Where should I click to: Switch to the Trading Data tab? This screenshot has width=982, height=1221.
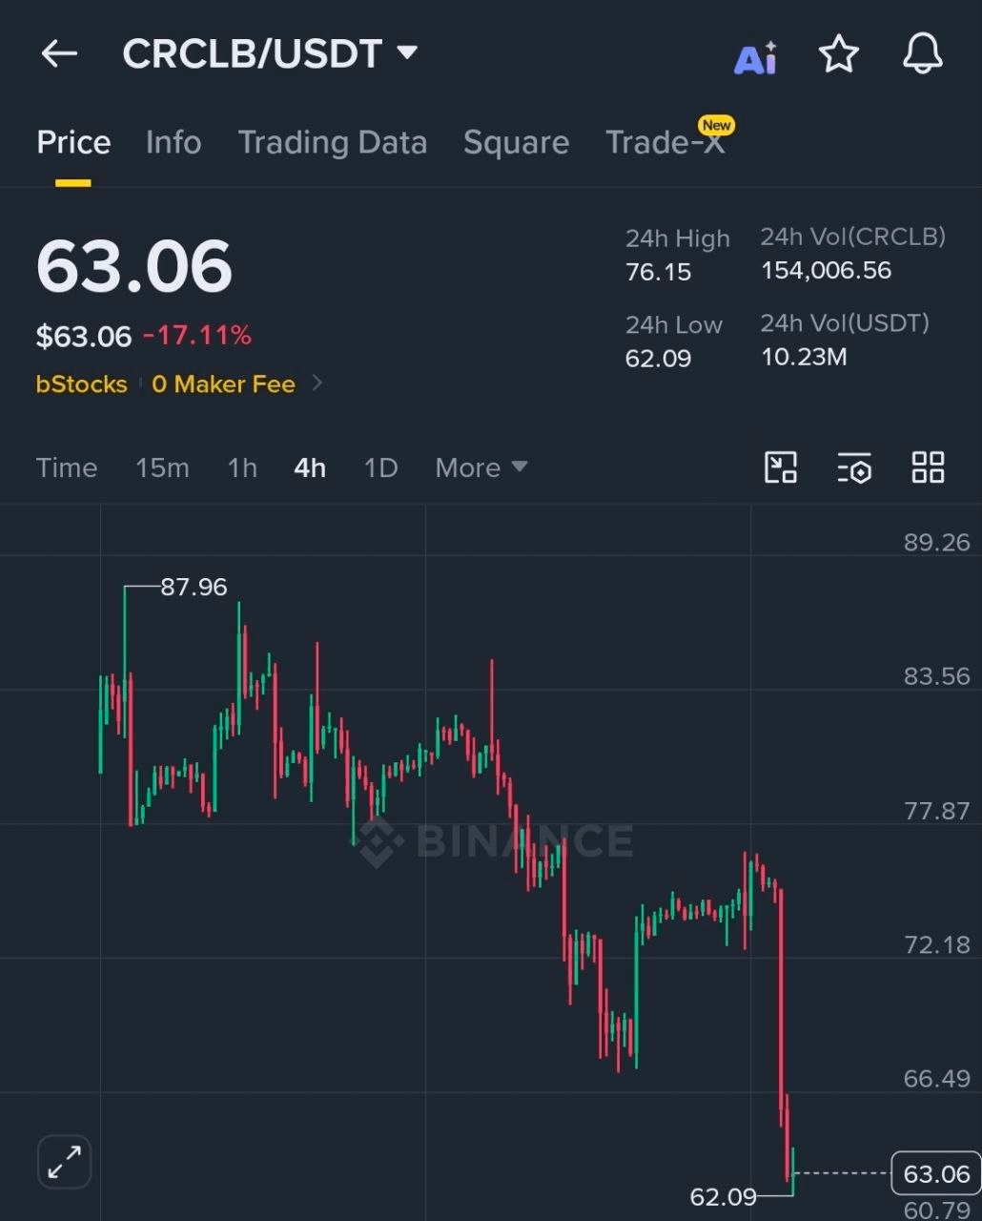coord(333,142)
